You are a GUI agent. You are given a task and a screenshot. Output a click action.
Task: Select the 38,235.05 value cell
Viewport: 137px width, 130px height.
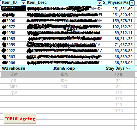point(118,63)
